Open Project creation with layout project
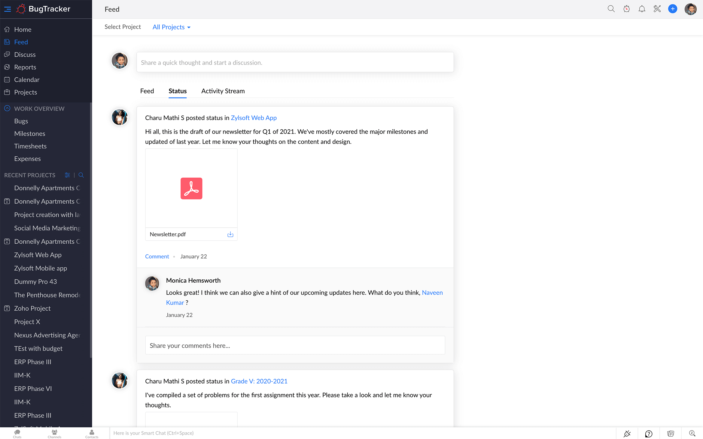Image resolution: width=703 pixels, height=439 pixels. click(47, 215)
